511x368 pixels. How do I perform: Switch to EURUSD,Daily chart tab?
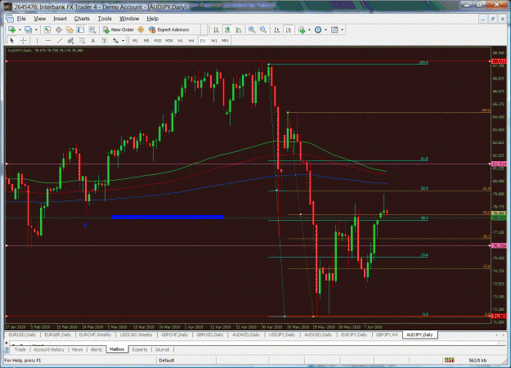point(22,334)
